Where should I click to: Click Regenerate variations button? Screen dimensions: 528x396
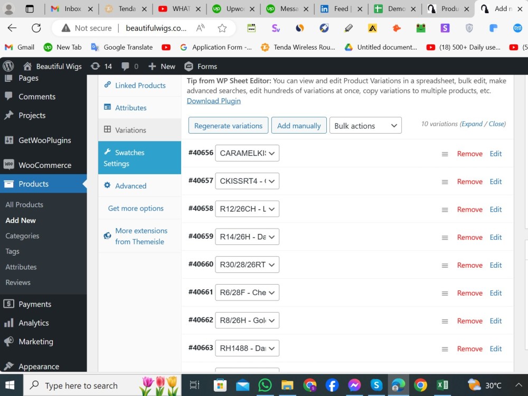(228, 126)
